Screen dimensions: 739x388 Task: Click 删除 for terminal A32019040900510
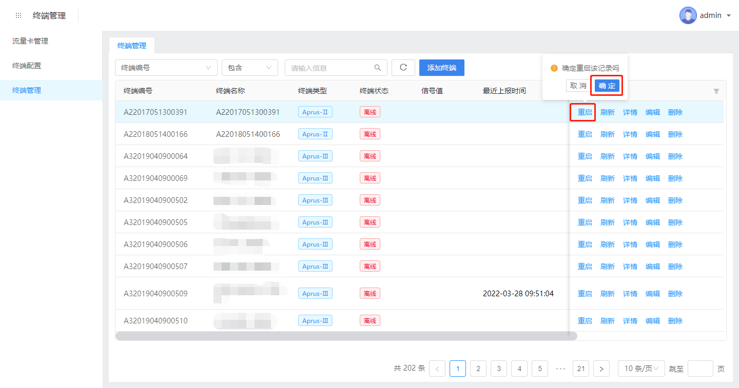click(x=675, y=321)
